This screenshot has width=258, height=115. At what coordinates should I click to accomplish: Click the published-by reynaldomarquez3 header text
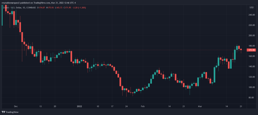[39, 3]
